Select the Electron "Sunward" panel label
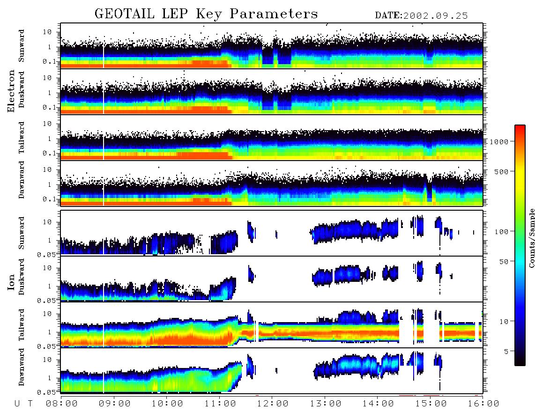This screenshot has height=412, width=535. coord(22,46)
